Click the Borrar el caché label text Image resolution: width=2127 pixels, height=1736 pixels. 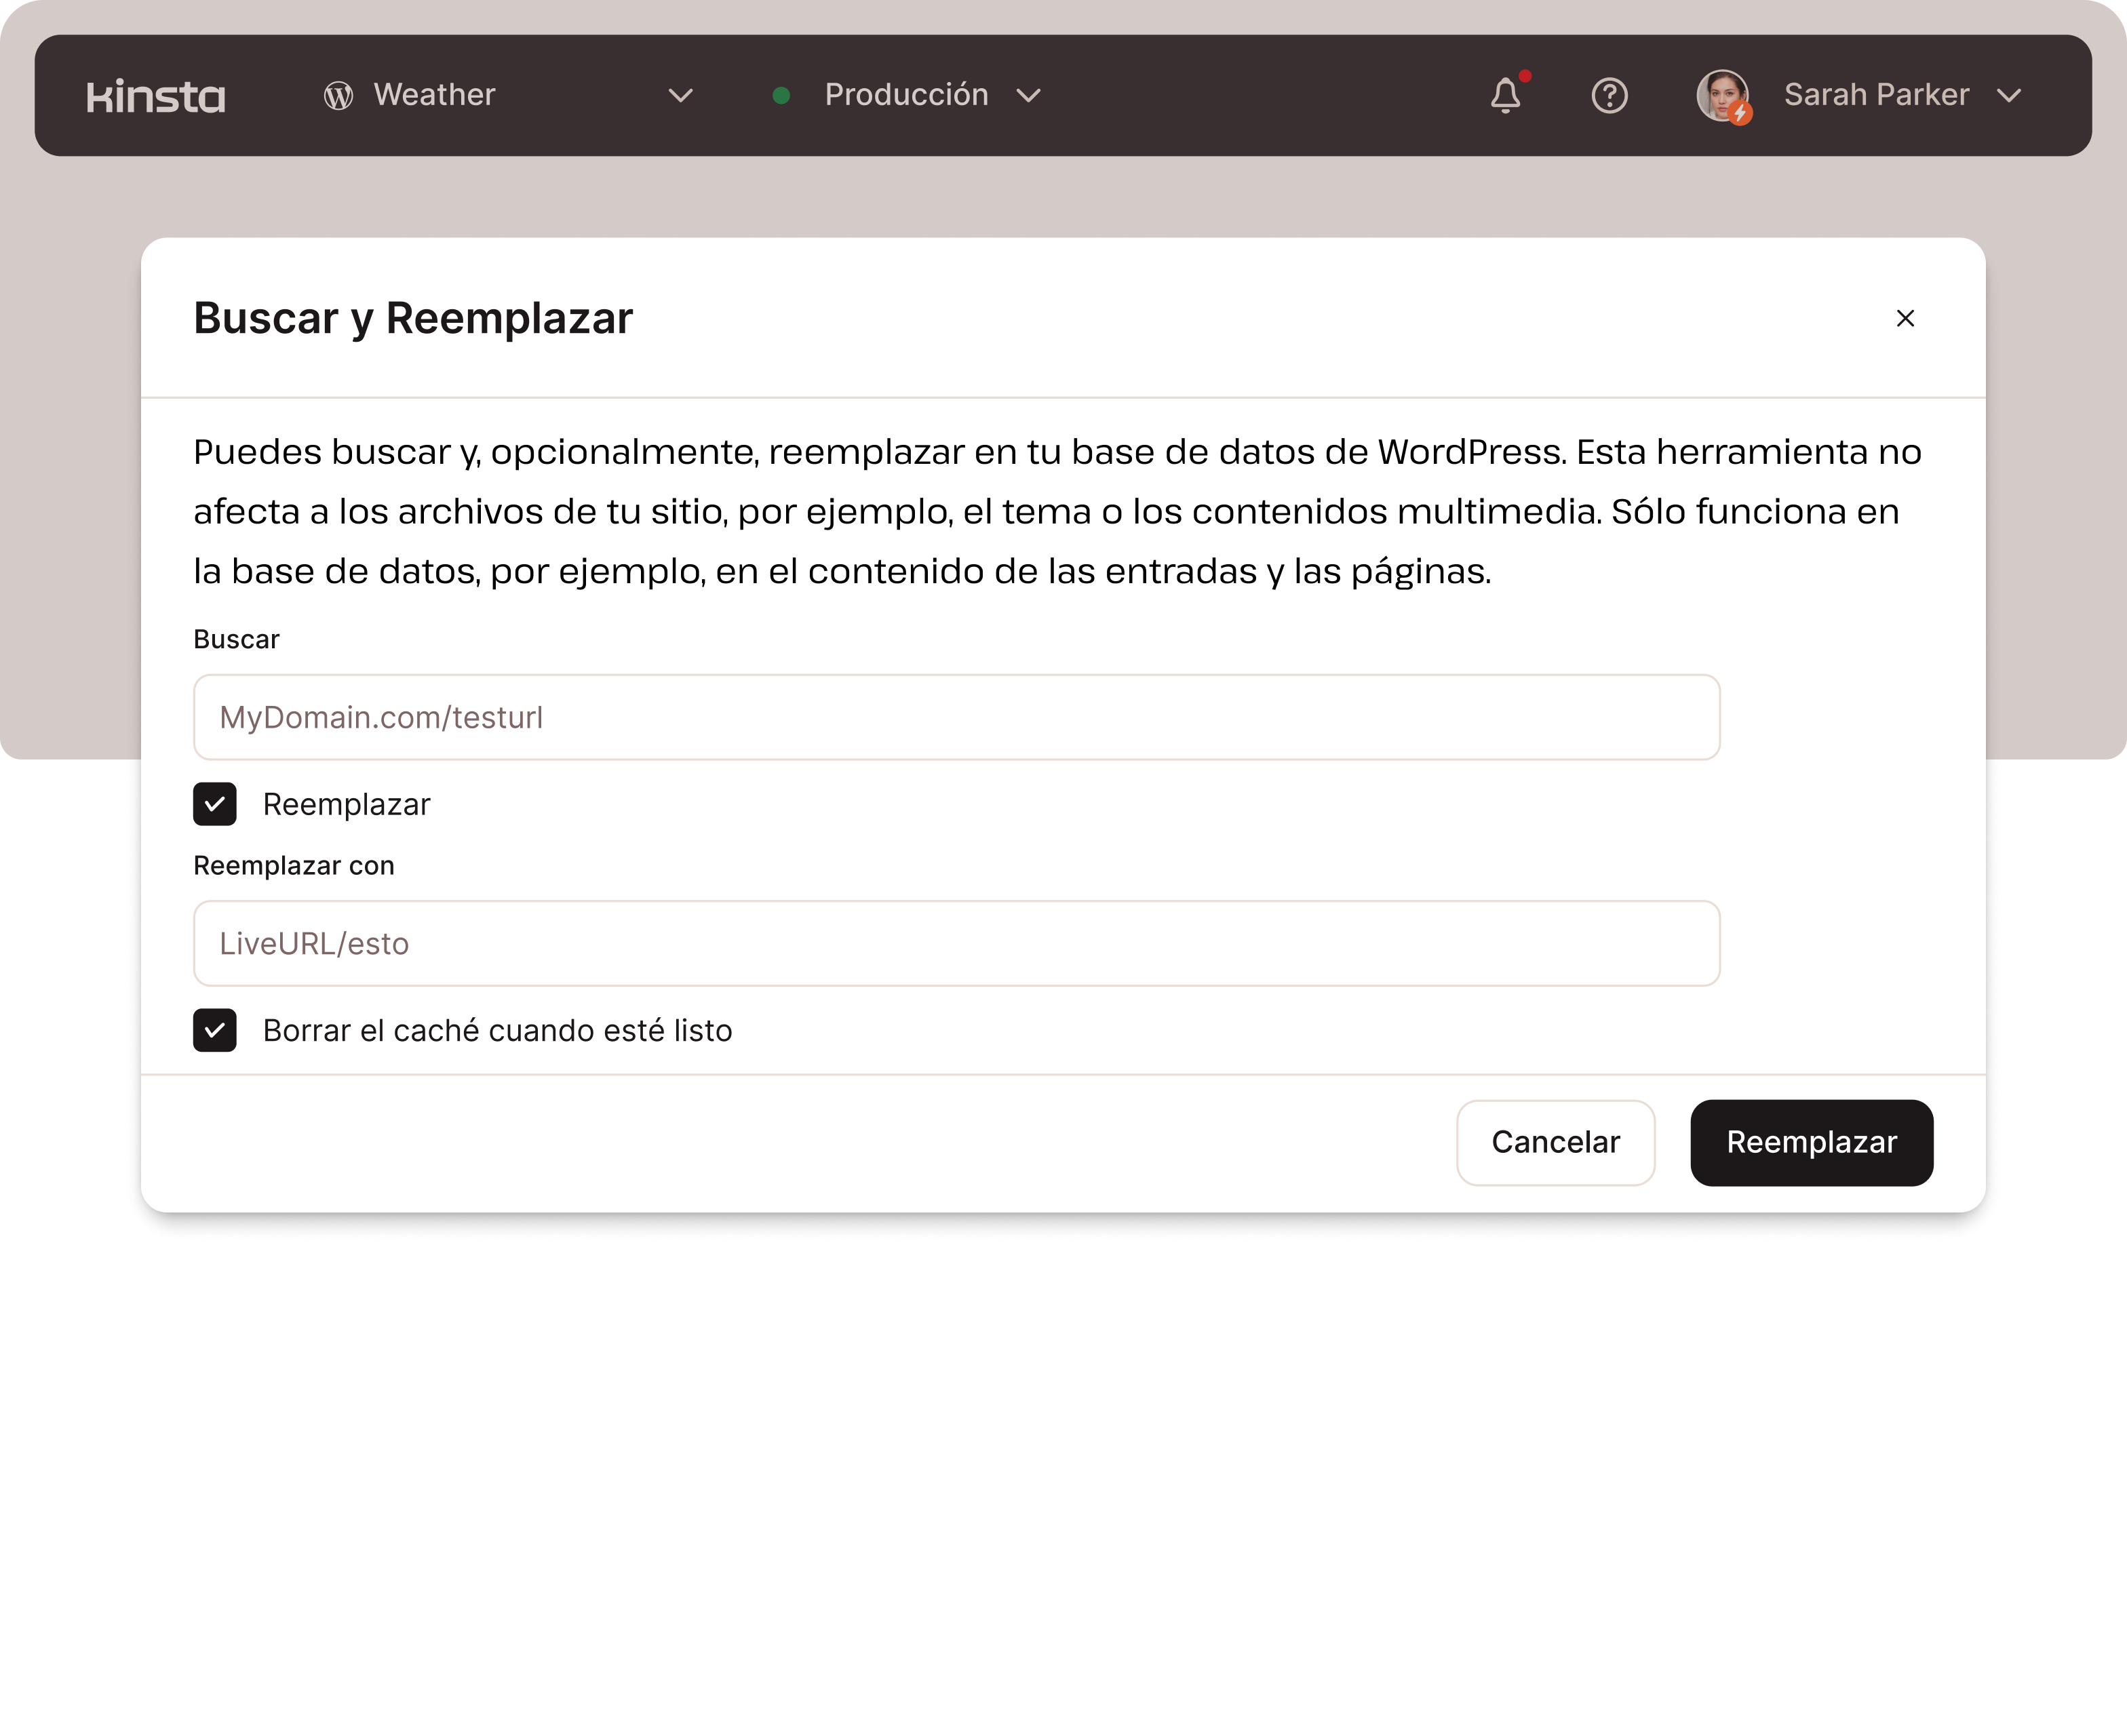point(497,1030)
